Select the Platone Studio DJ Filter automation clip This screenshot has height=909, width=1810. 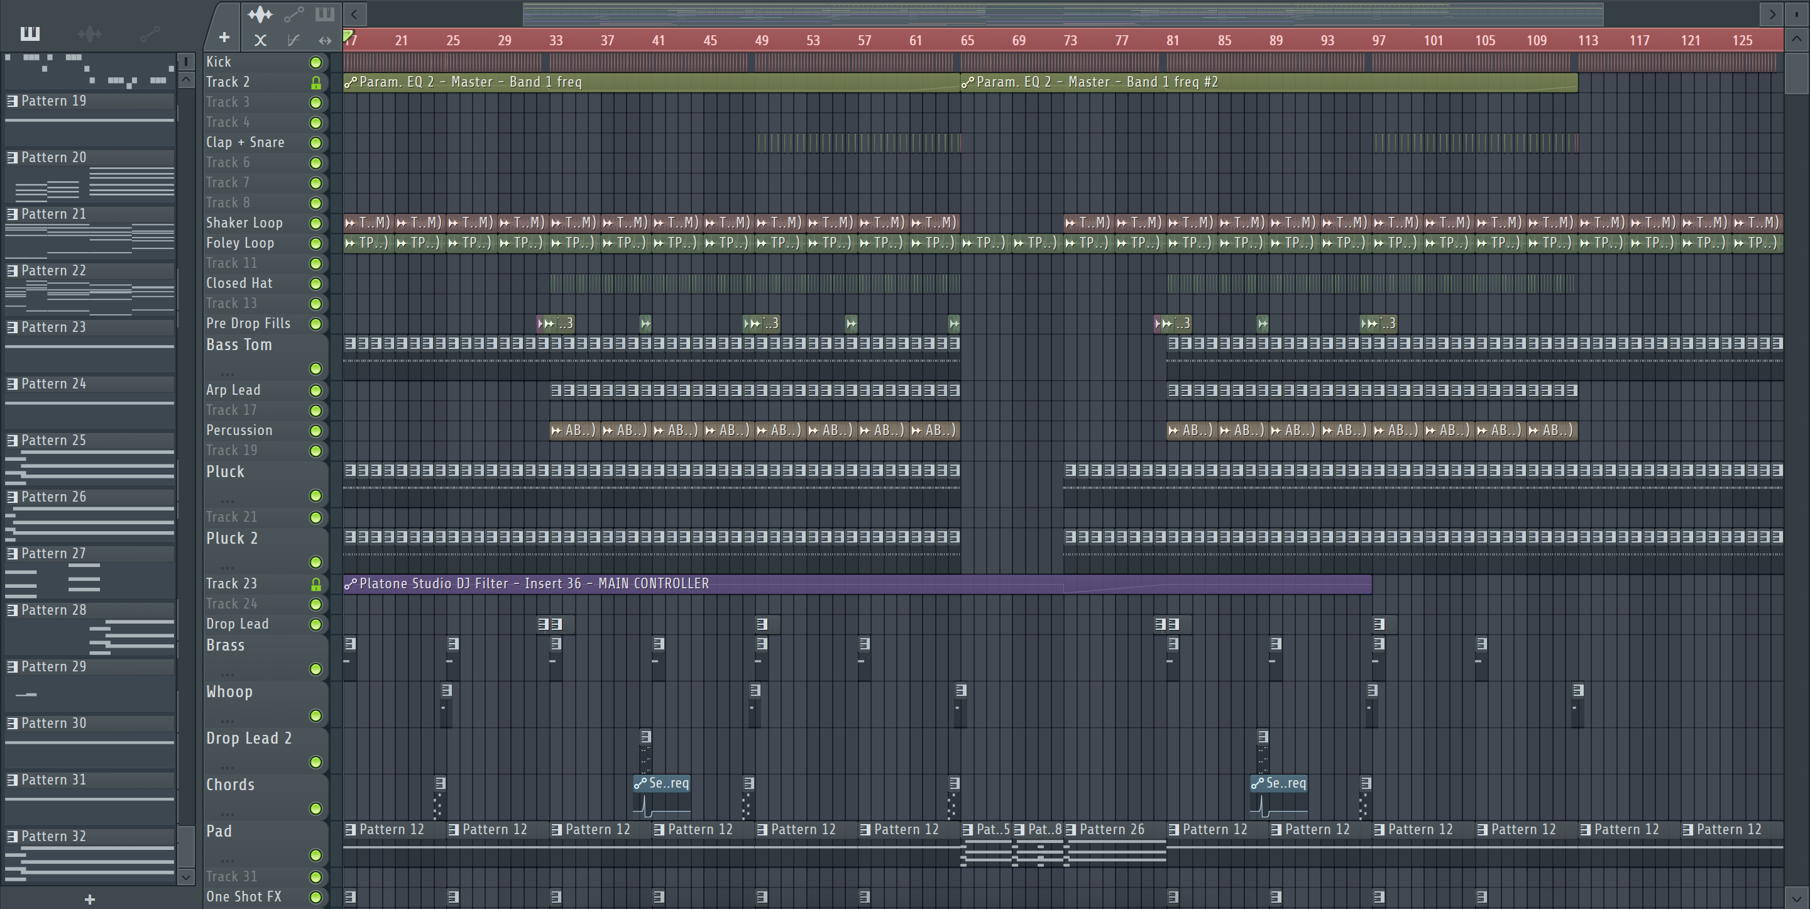[857, 584]
